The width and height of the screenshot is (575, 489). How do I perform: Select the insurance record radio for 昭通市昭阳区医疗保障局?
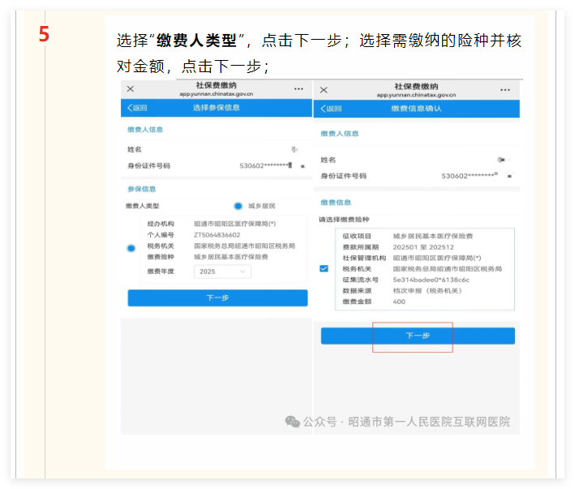point(131,248)
